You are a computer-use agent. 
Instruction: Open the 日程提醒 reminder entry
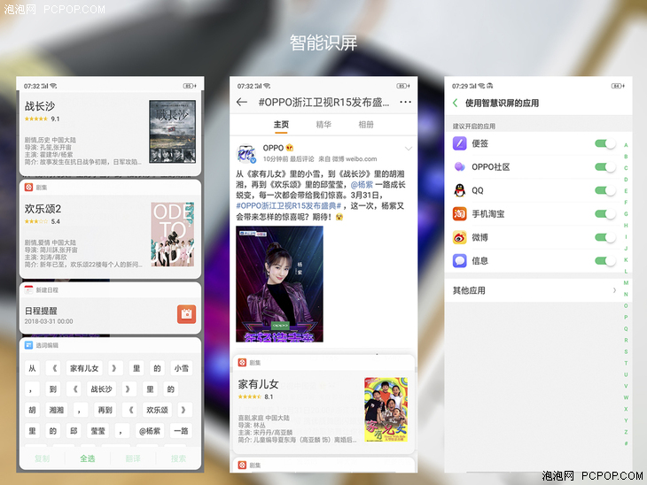[110, 315]
